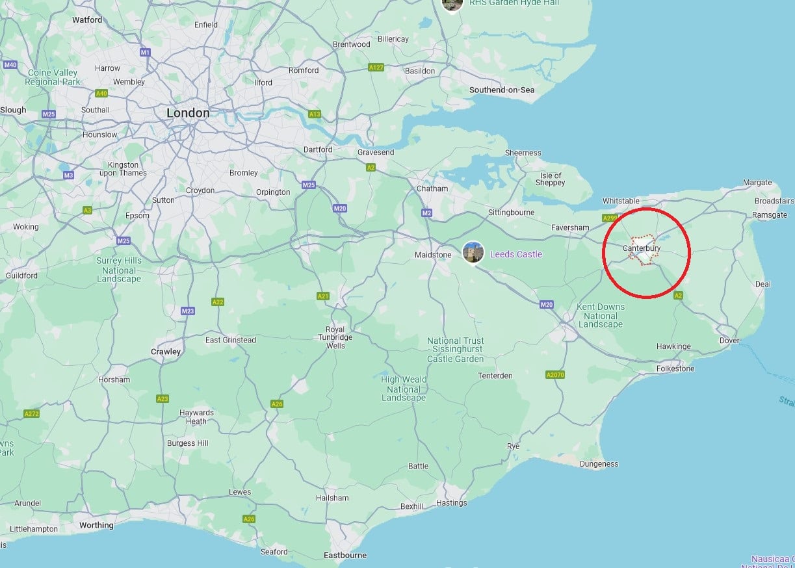Screen dimensions: 795x568
Task: Select the Surrey Hills National Landscape label
Action: click(118, 270)
